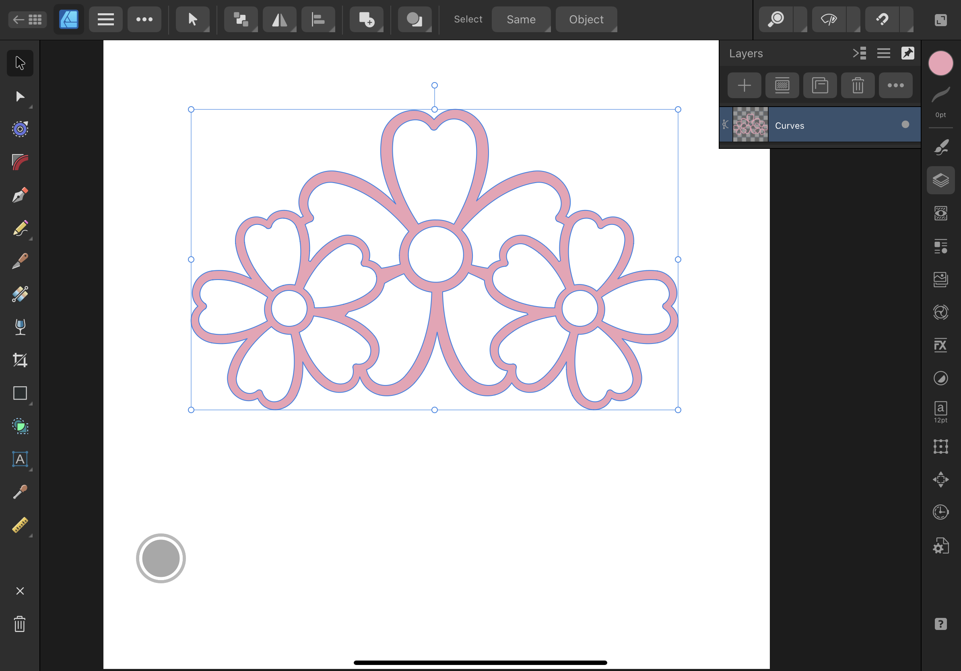Go back to document gallery
The image size is (961, 671).
coord(27,19)
